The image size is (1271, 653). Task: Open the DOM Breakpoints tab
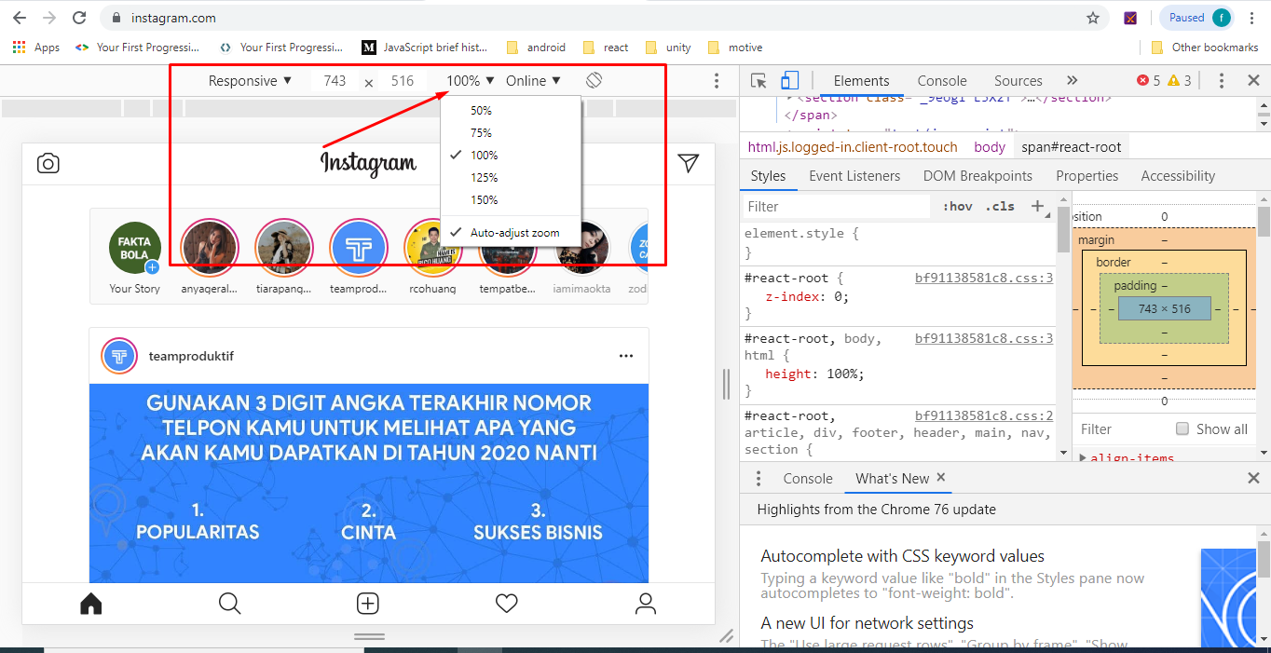(x=977, y=176)
